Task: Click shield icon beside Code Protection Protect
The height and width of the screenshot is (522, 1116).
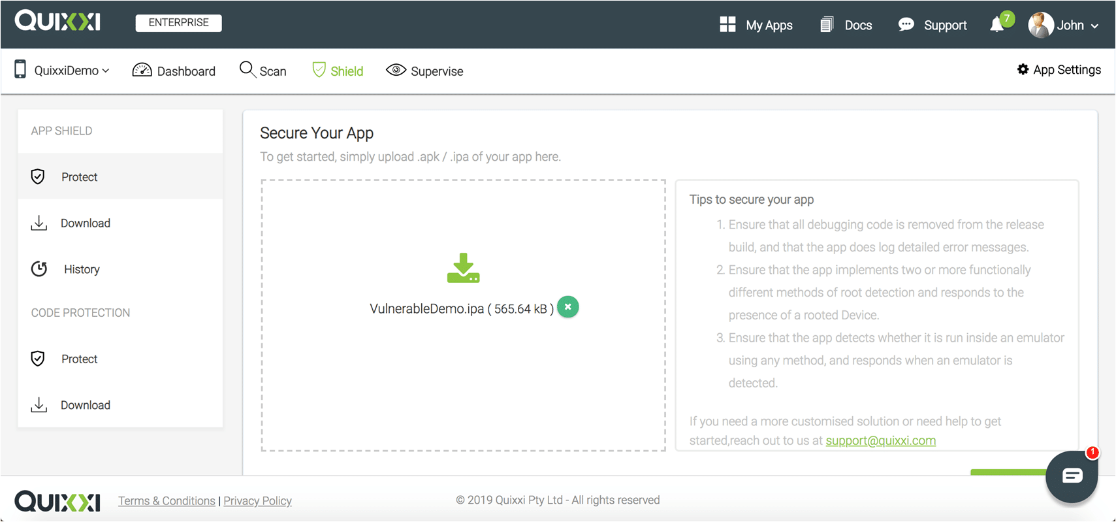Action: [x=38, y=358]
